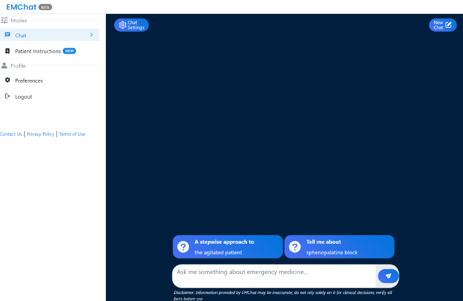This screenshot has height=301, width=463.
Task: Choose the sphenopalatine block suggestion
Action: (x=339, y=247)
